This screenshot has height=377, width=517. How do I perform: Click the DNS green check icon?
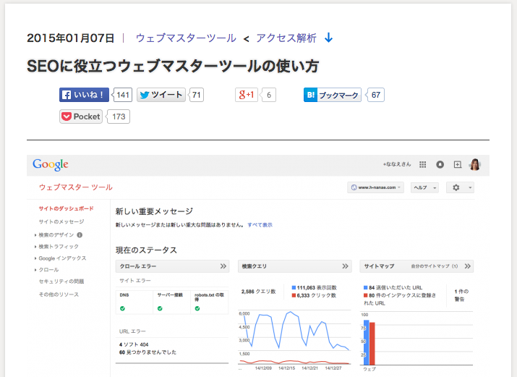click(123, 308)
